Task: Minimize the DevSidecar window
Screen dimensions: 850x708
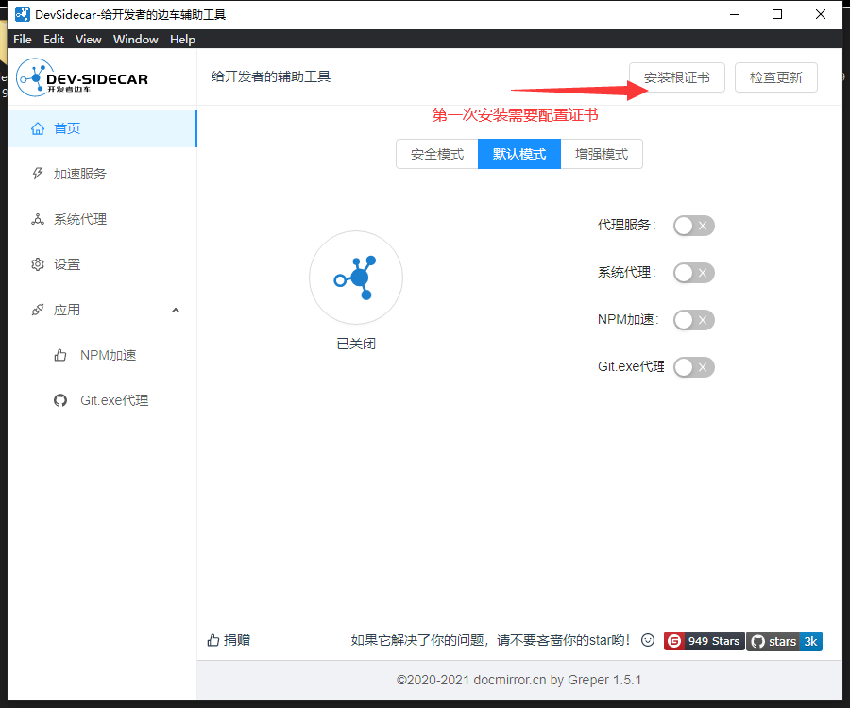Action: (x=735, y=14)
